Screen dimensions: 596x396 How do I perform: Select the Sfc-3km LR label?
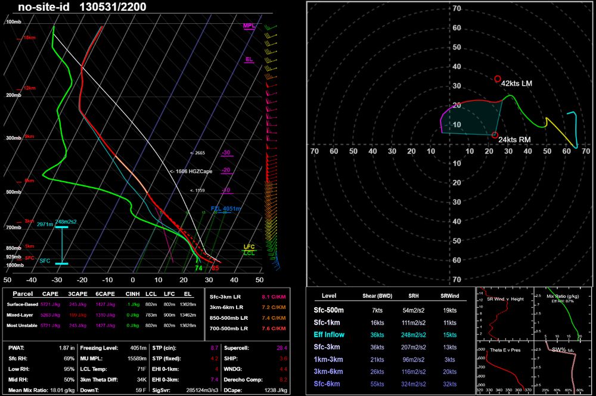point(225,297)
